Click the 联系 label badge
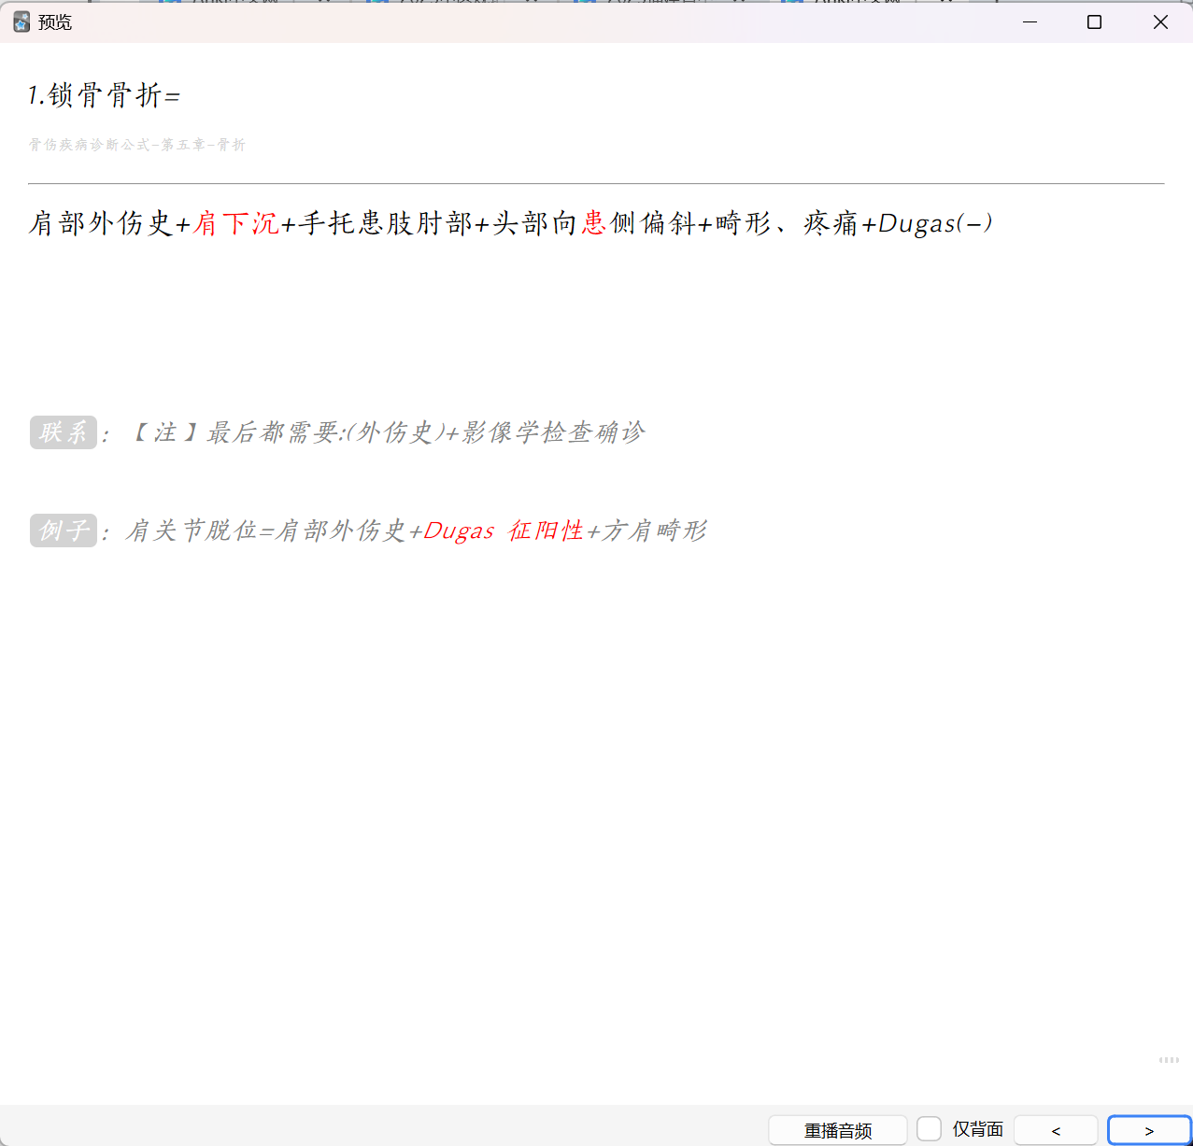This screenshot has width=1193, height=1146. (64, 432)
